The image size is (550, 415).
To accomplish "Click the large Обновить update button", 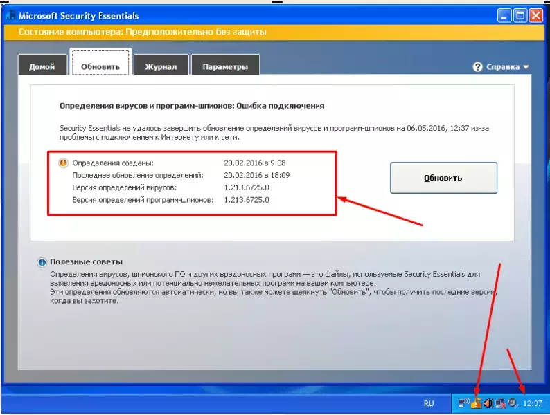I will coord(443,178).
